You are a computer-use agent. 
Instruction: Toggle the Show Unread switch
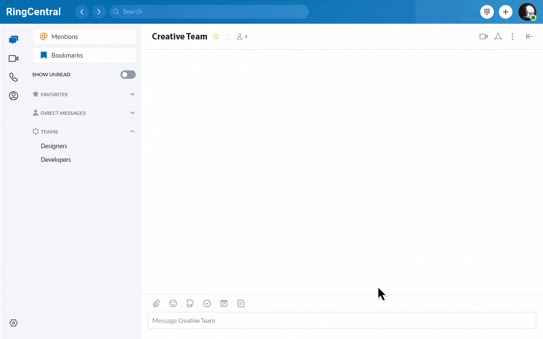[128, 75]
